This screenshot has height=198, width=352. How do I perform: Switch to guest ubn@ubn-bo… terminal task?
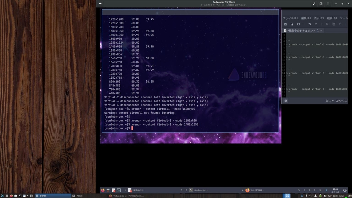[199, 190]
